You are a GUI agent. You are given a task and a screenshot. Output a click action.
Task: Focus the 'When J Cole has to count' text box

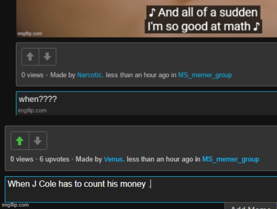(141, 189)
